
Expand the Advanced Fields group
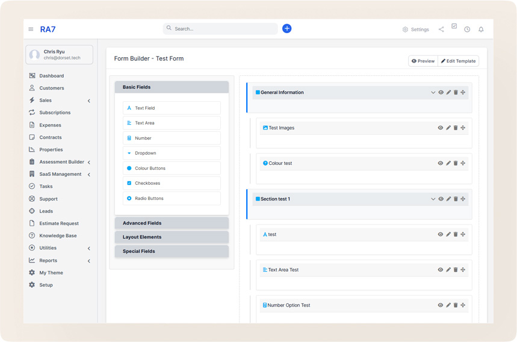(172, 223)
